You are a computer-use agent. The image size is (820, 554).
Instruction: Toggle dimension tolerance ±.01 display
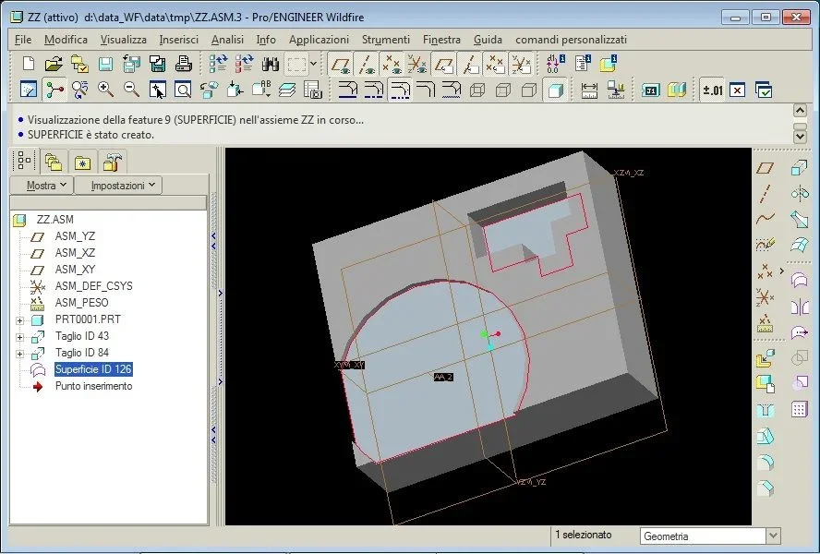(x=712, y=90)
